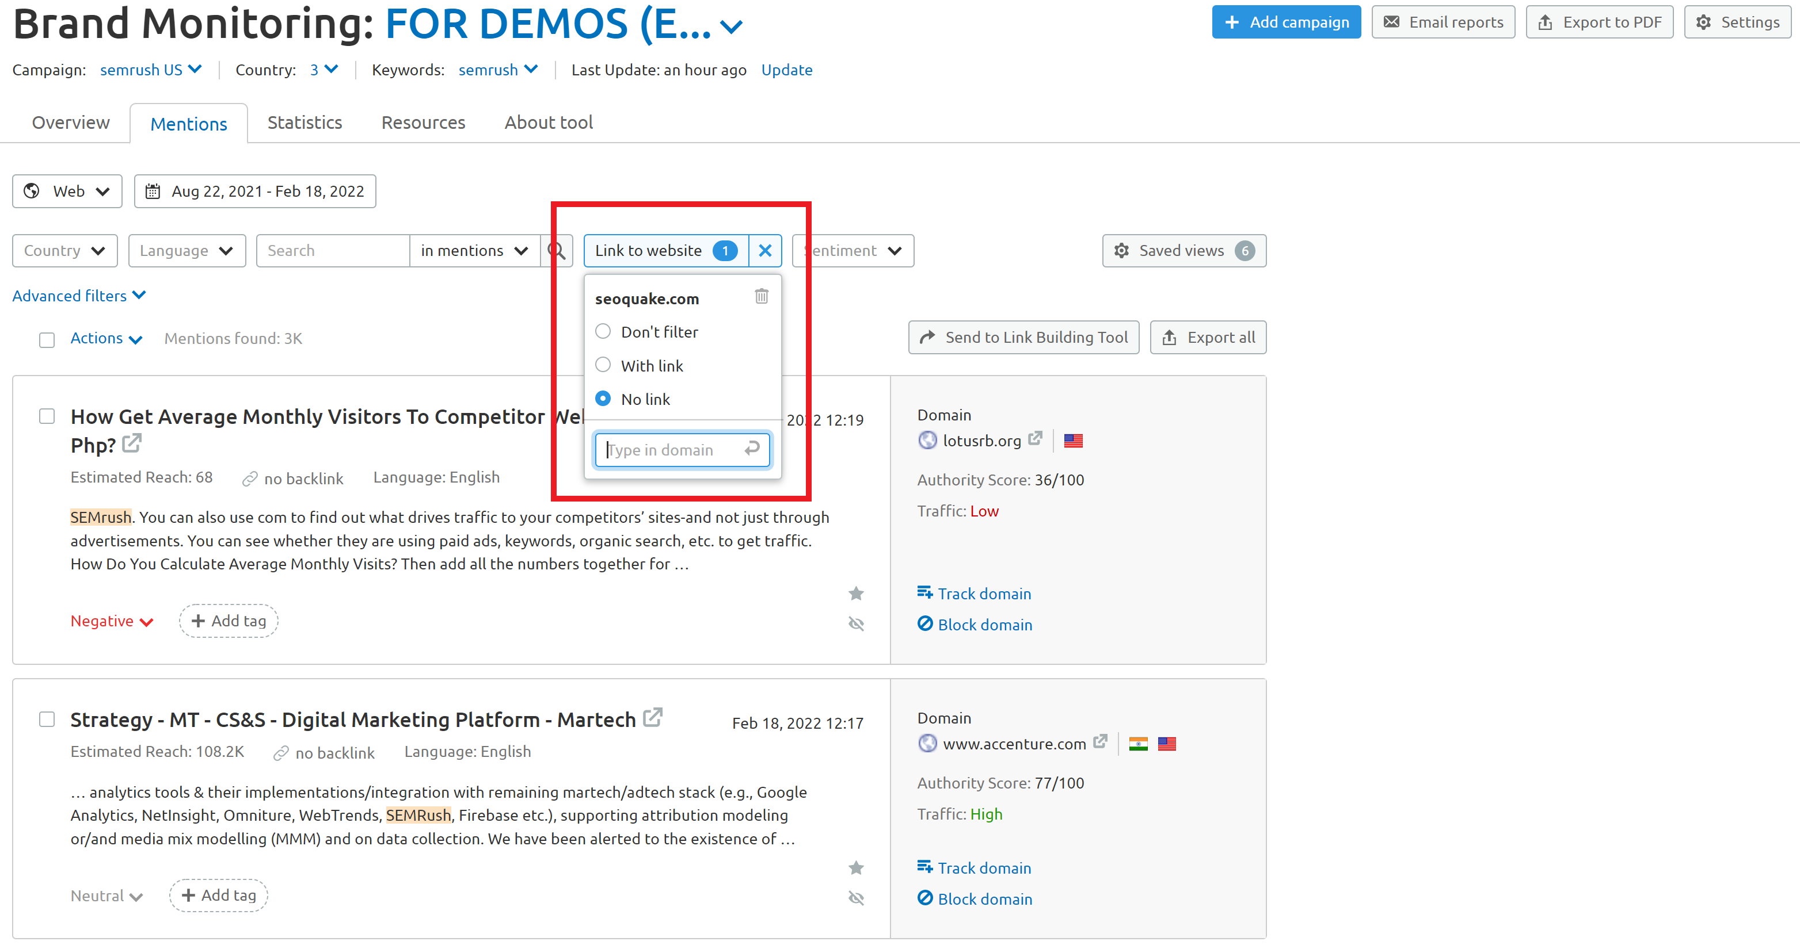This screenshot has width=1800, height=949.
Task: Open www.accenture.com domain external link icon
Action: 1101,741
